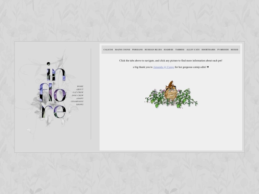Switch to the Siamese tab
This screenshot has height=194, width=259.
(168, 50)
